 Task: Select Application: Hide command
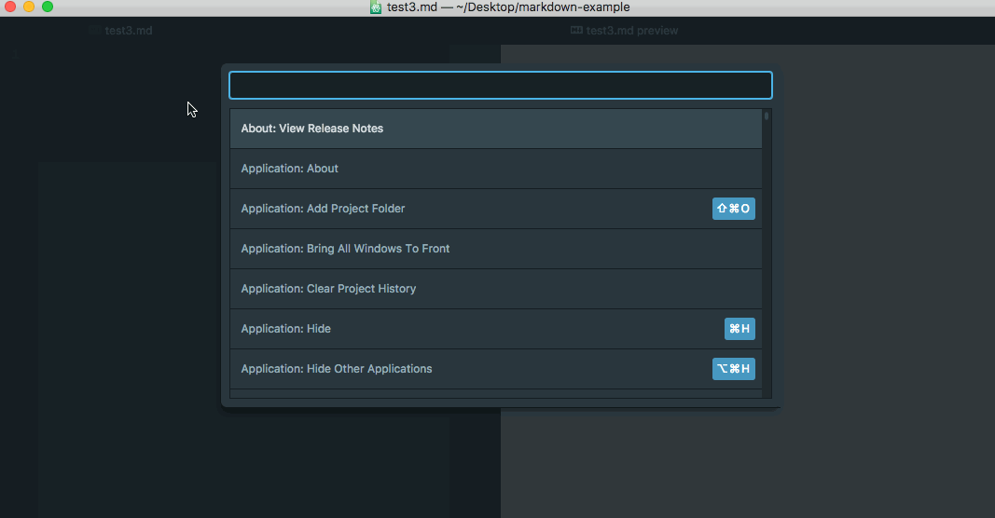point(495,329)
